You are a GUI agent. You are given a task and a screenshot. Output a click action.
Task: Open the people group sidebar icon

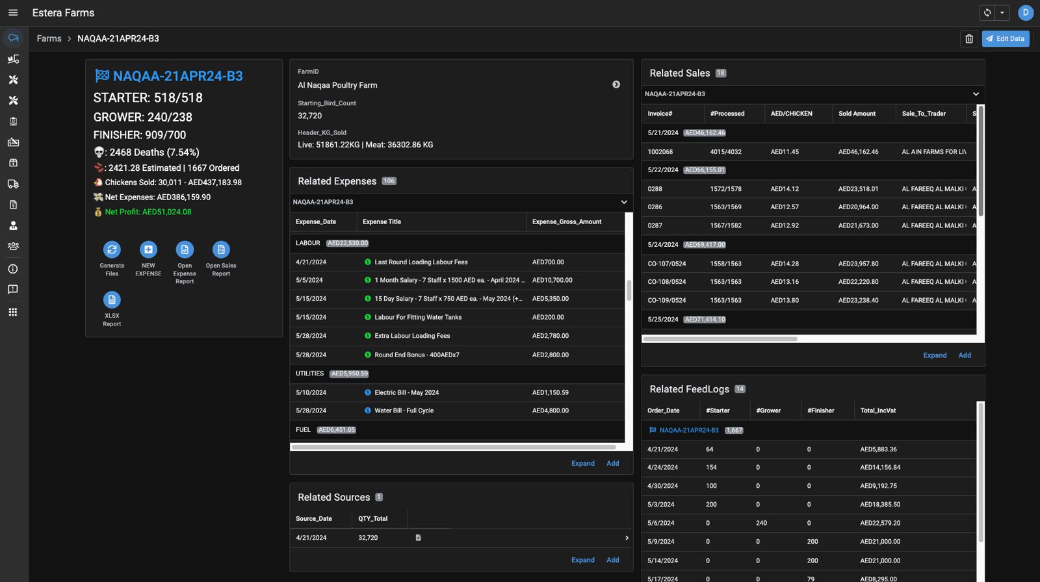point(13,246)
